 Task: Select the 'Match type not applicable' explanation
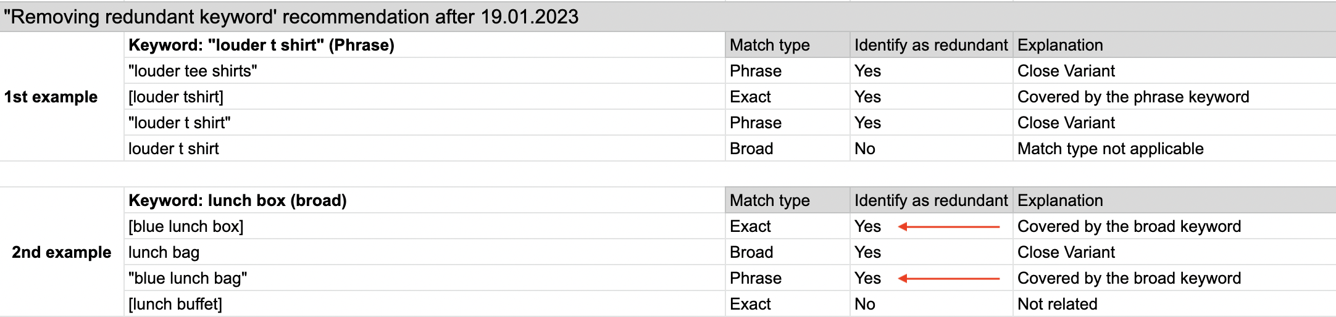pos(1174,149)
